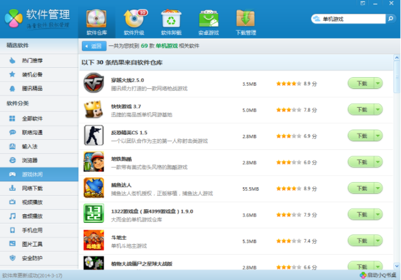401x280 pixels.
Task: Click the 返回 back button
Action: point(95,46)
